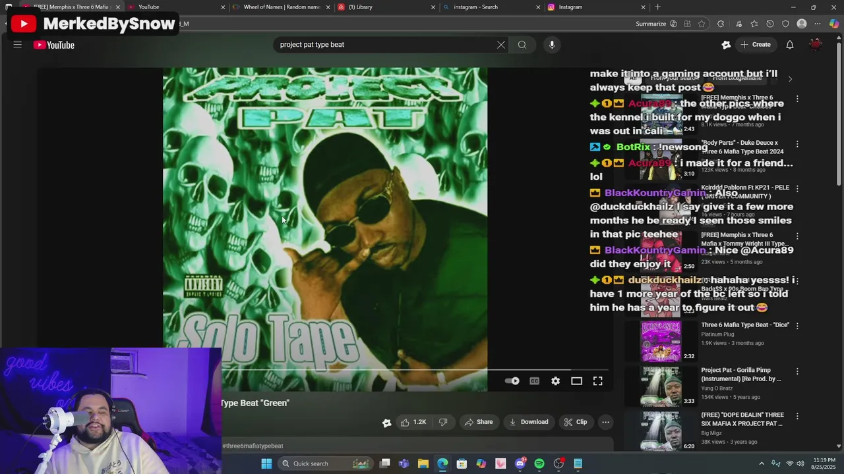Add page to favorites star in address bar
The image size is (844, 474).
pyautogui.click(x=702, y=24)
